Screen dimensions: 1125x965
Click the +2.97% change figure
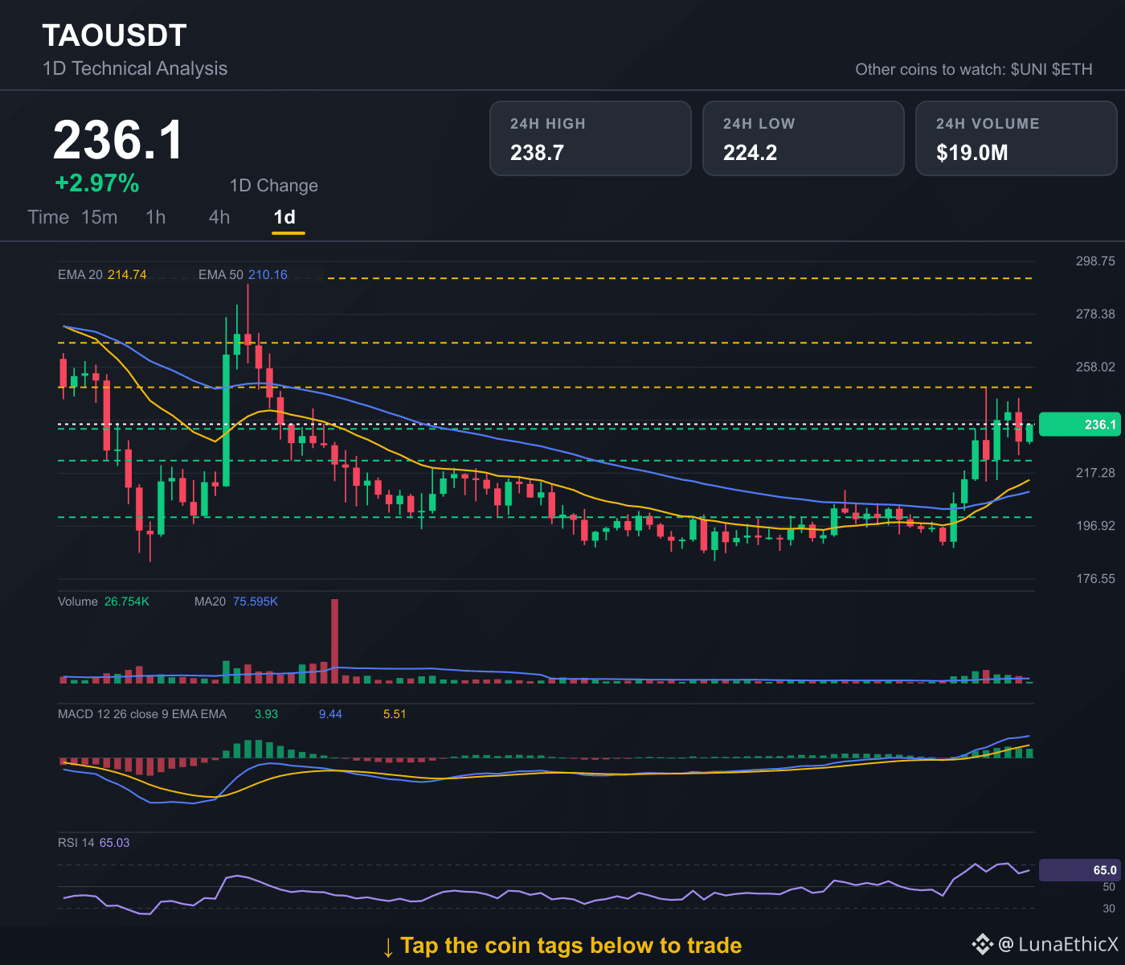point(97,183)
